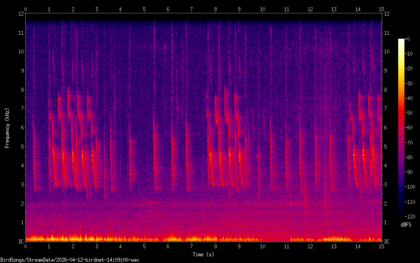Click the dBFS label below the color scale
Viewport: 420px width, 263px height.
pyautogui.click(x=406, y=225)
